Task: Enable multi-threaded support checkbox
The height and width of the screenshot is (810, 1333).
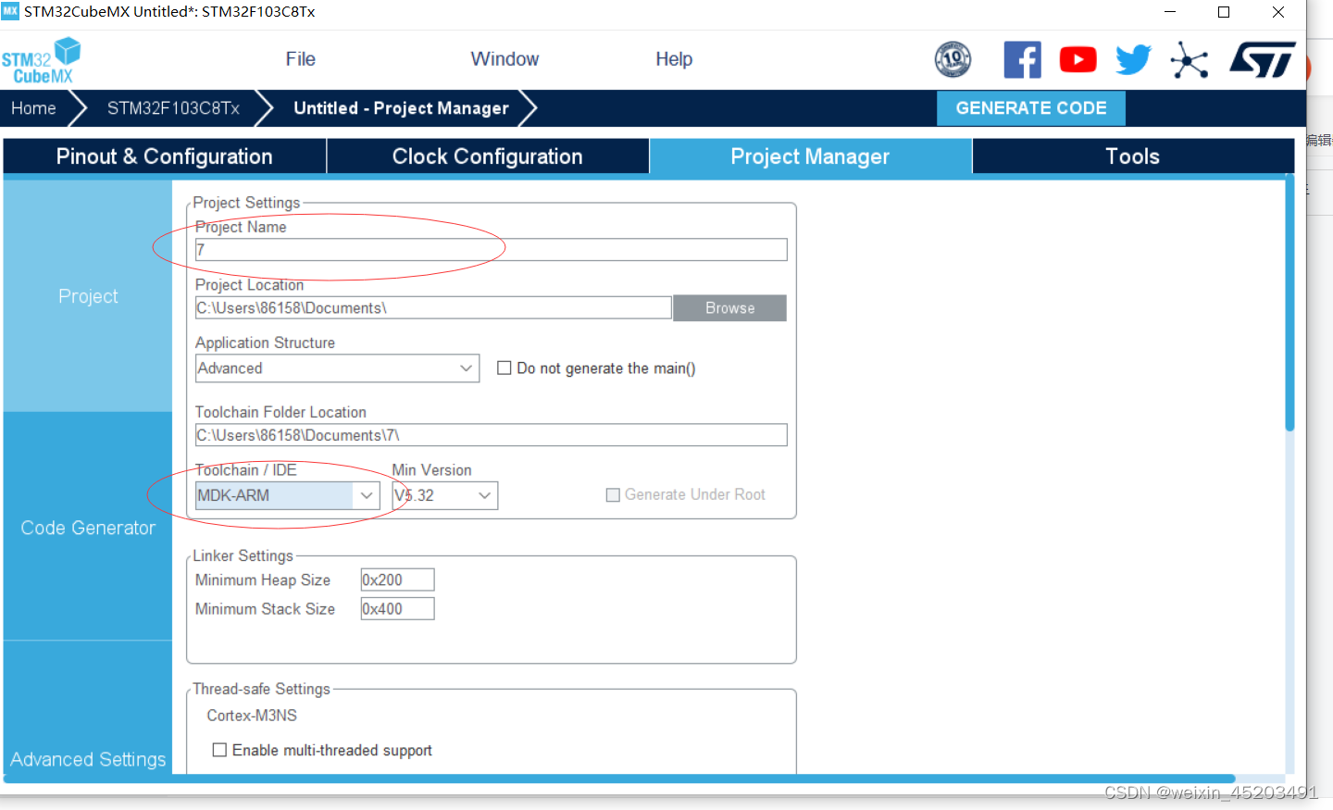Action: click(x=219, y=750)
